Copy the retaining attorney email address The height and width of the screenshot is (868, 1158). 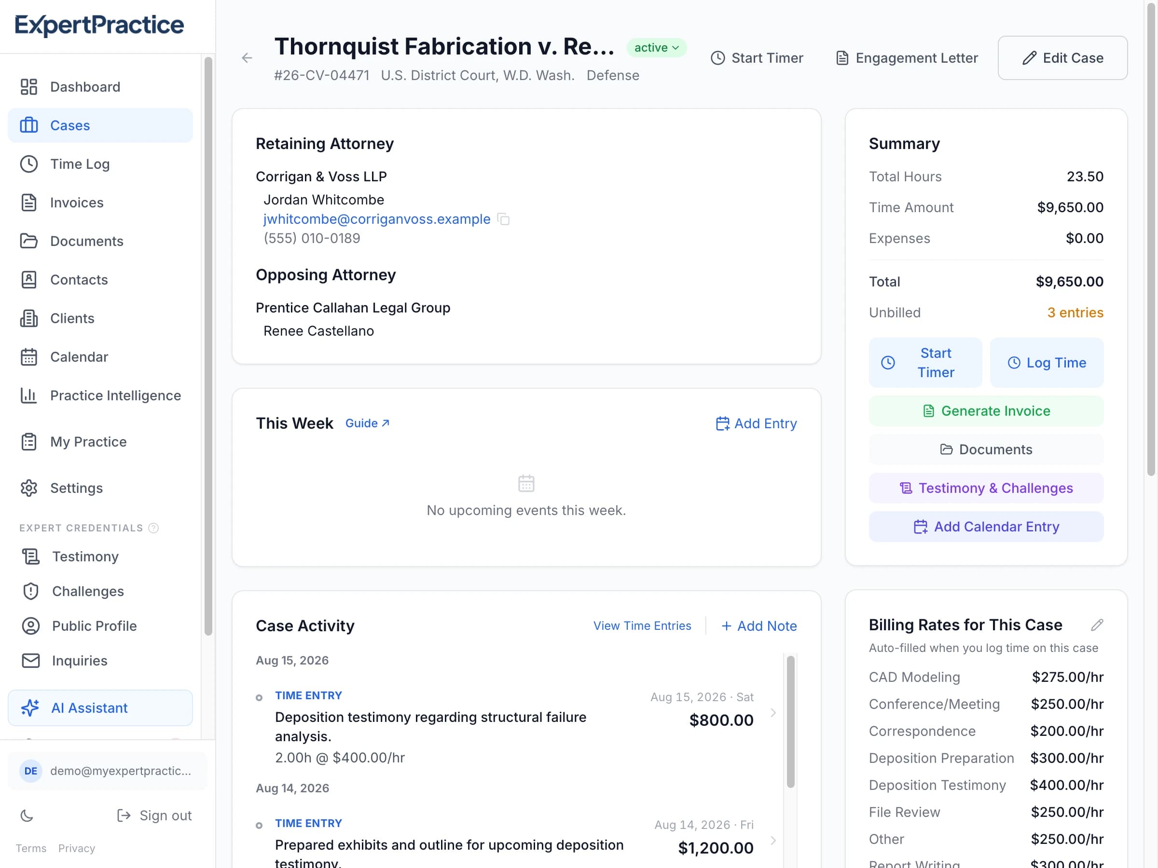point(503,219)
